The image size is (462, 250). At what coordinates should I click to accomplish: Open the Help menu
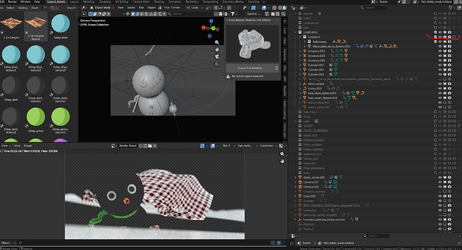point(37,2)
